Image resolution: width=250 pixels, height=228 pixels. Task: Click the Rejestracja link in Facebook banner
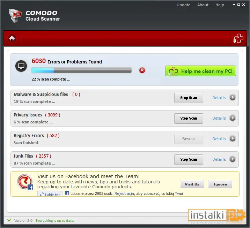(x=124, y=193)
